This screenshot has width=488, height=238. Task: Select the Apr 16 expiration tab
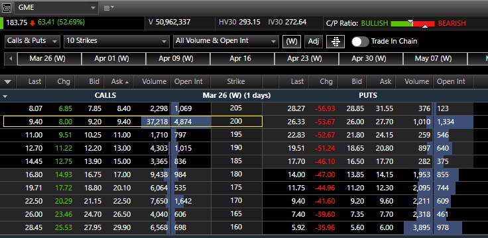click(x=242, y=59)
